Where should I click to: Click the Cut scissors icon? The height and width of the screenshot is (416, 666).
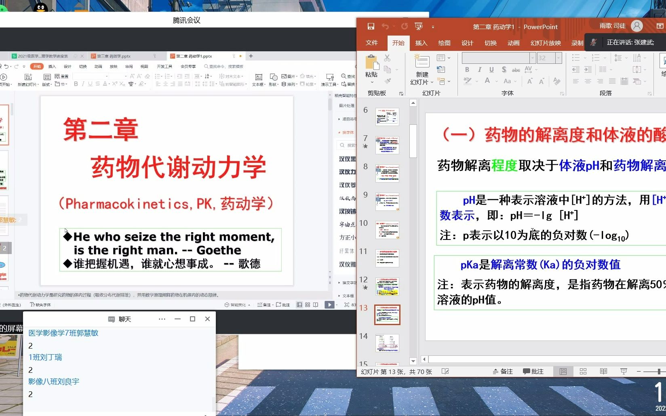click(x=387, y=58)
